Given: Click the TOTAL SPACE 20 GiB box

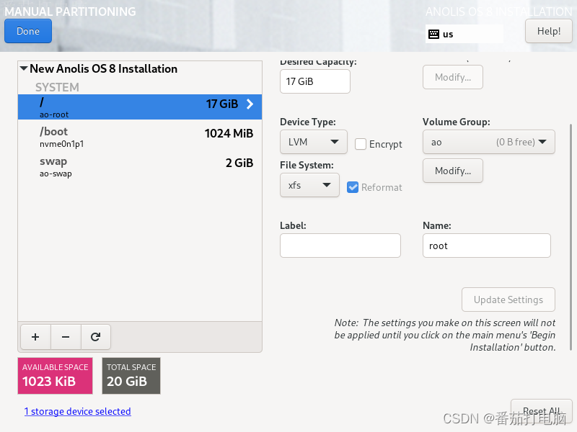Looking at the screenshot, I should [131, 376].
